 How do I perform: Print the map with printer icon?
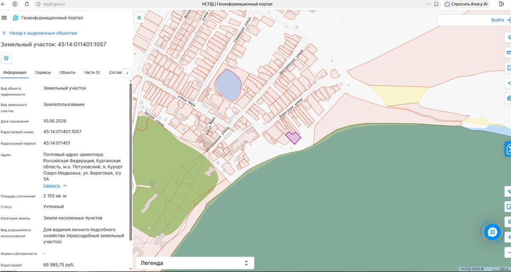pos(508,98)
